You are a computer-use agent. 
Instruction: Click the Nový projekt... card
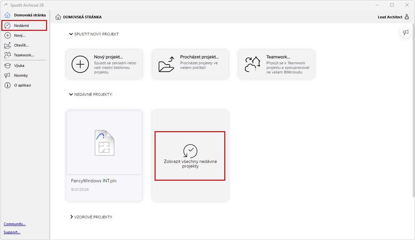(x=104, y=64)
